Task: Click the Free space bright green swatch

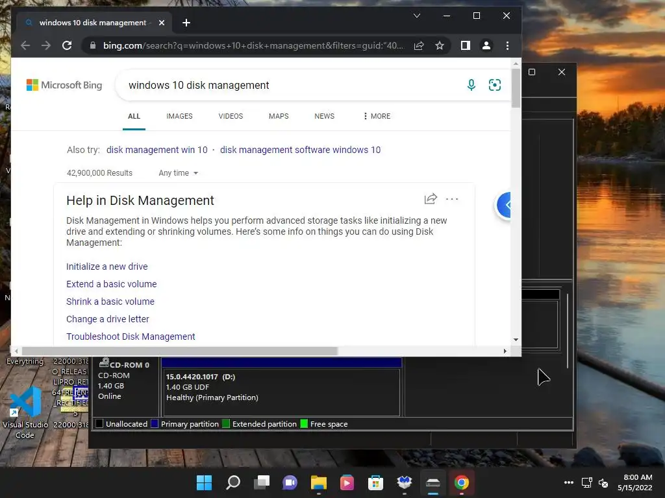Action: pyautogui.click(x=304, y=424)
